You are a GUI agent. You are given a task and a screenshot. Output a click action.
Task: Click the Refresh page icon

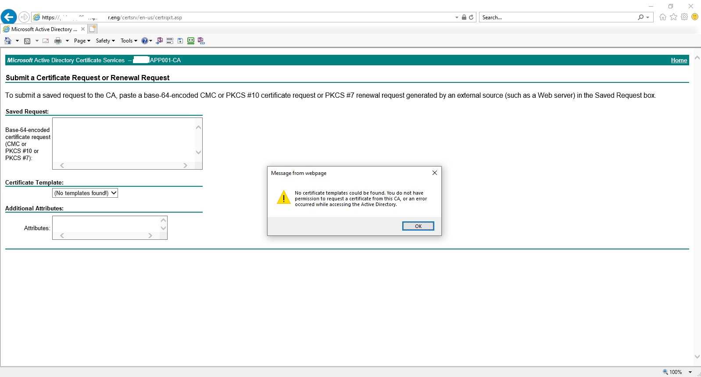point(471,18)
